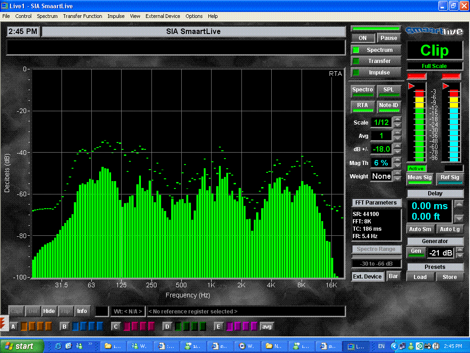This screenshot has width=470, height=353.
Task: Select the first purple register slot in bank E
Action: 229,326
